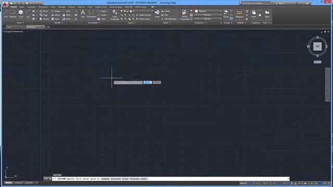The image size is (333, 187).
Task: Expand the Utilities panel
Action: pyautogui.click(x=241, y=23)
